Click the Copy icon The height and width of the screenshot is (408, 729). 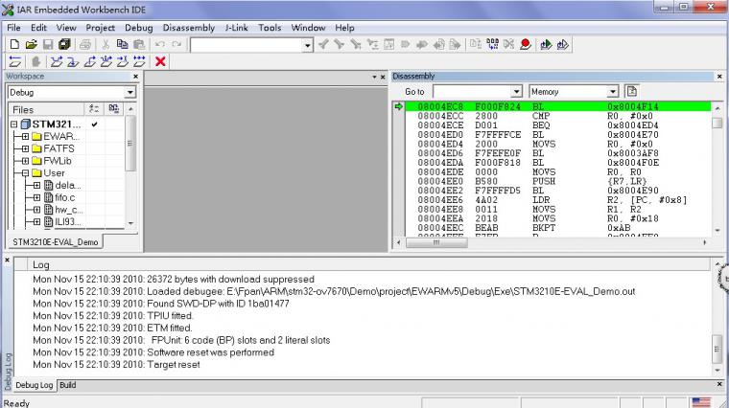tap(122, 45)
